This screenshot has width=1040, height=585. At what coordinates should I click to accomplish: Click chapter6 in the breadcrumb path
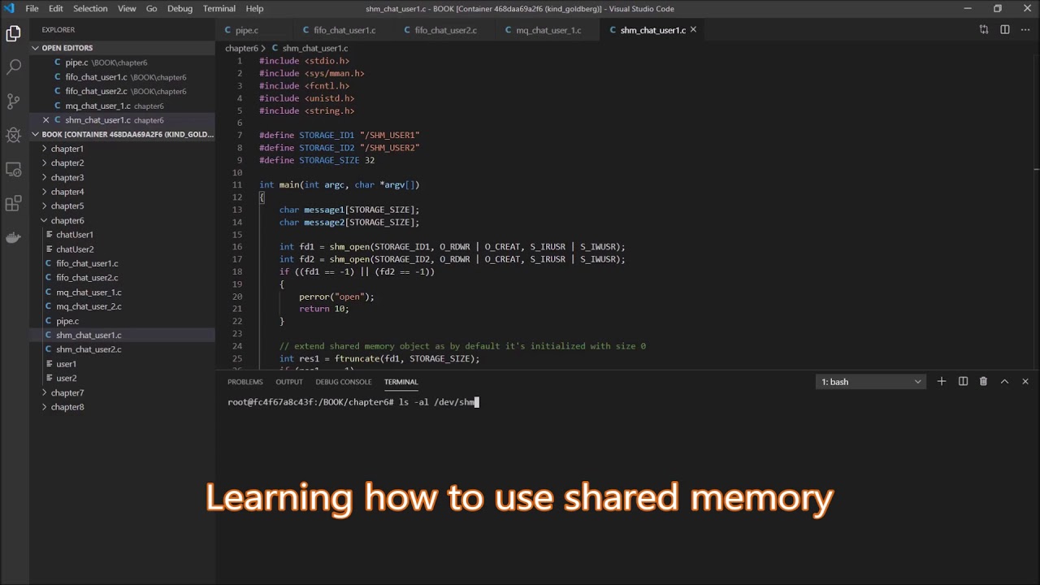(x=241, y=48)
